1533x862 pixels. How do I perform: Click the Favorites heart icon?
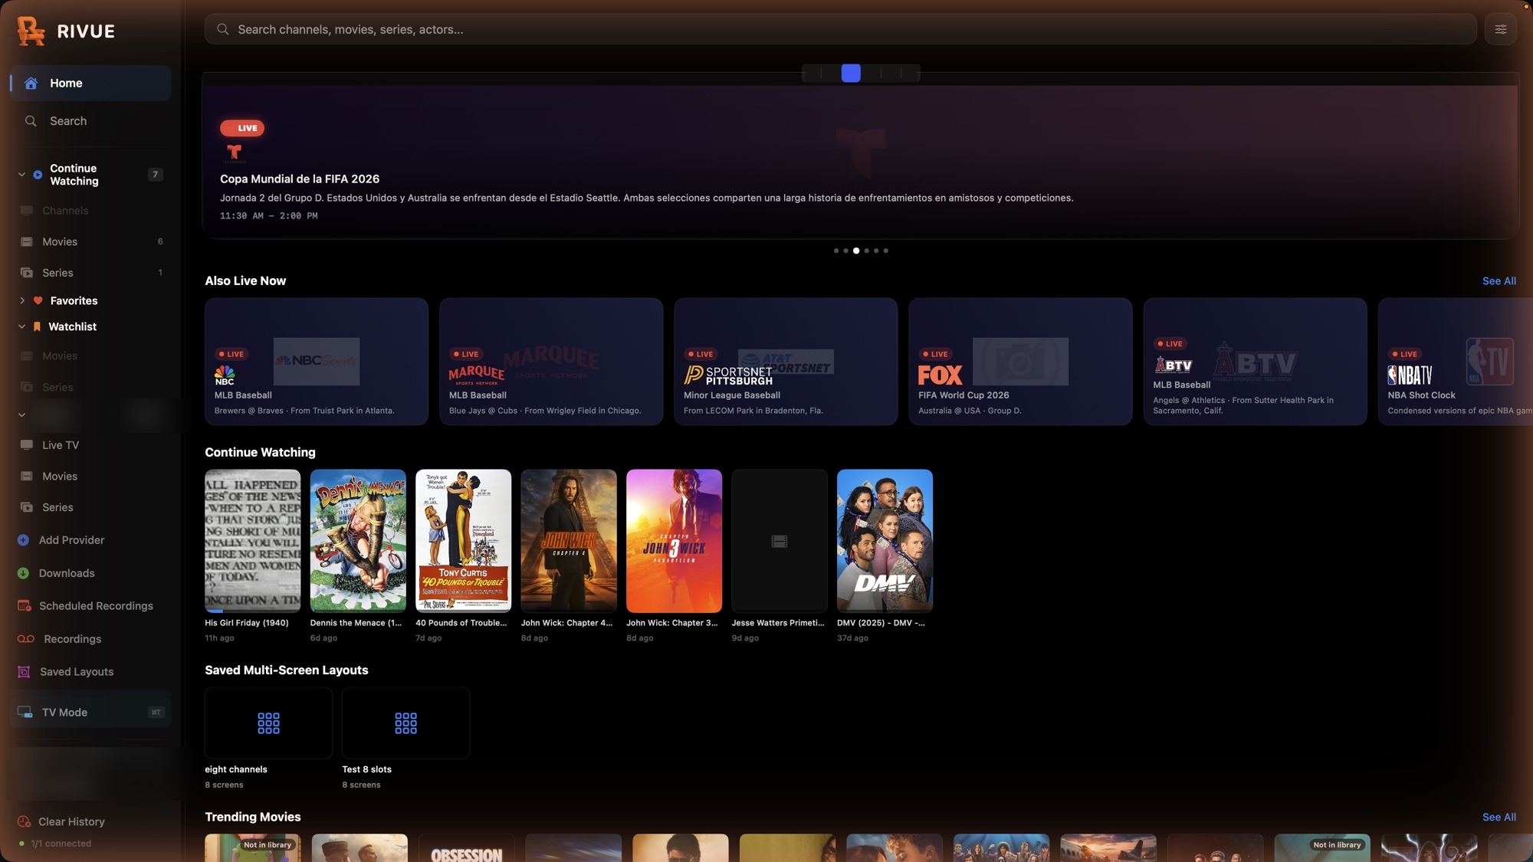coord(38,300)
